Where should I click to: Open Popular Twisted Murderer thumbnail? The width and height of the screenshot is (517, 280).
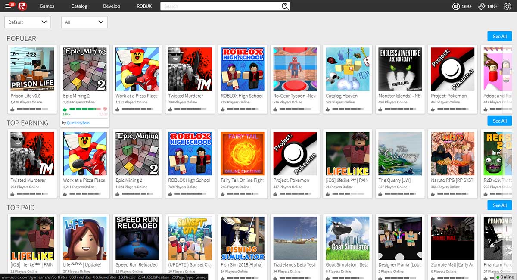pyautogui.click(x=190, y=69)
